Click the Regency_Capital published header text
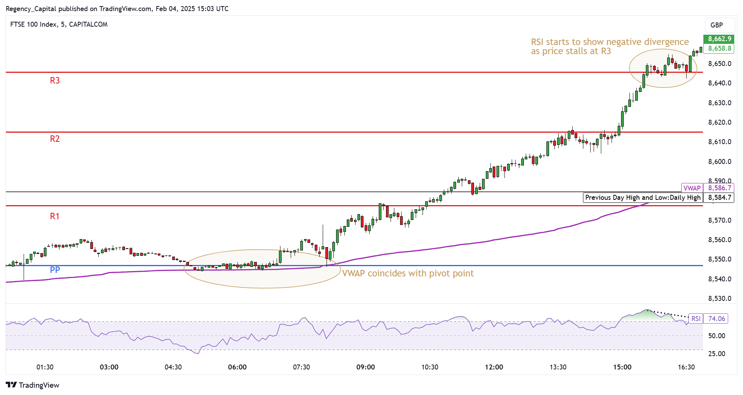 point(117,8)
